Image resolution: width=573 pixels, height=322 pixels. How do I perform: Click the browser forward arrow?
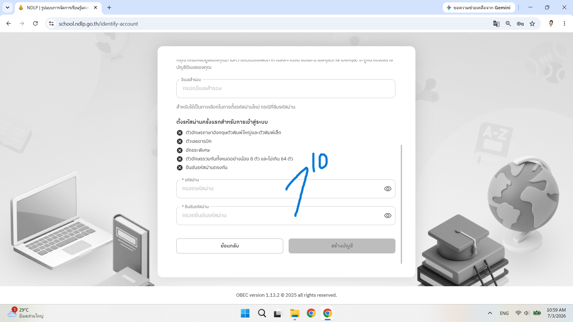(x=22, y=24)
